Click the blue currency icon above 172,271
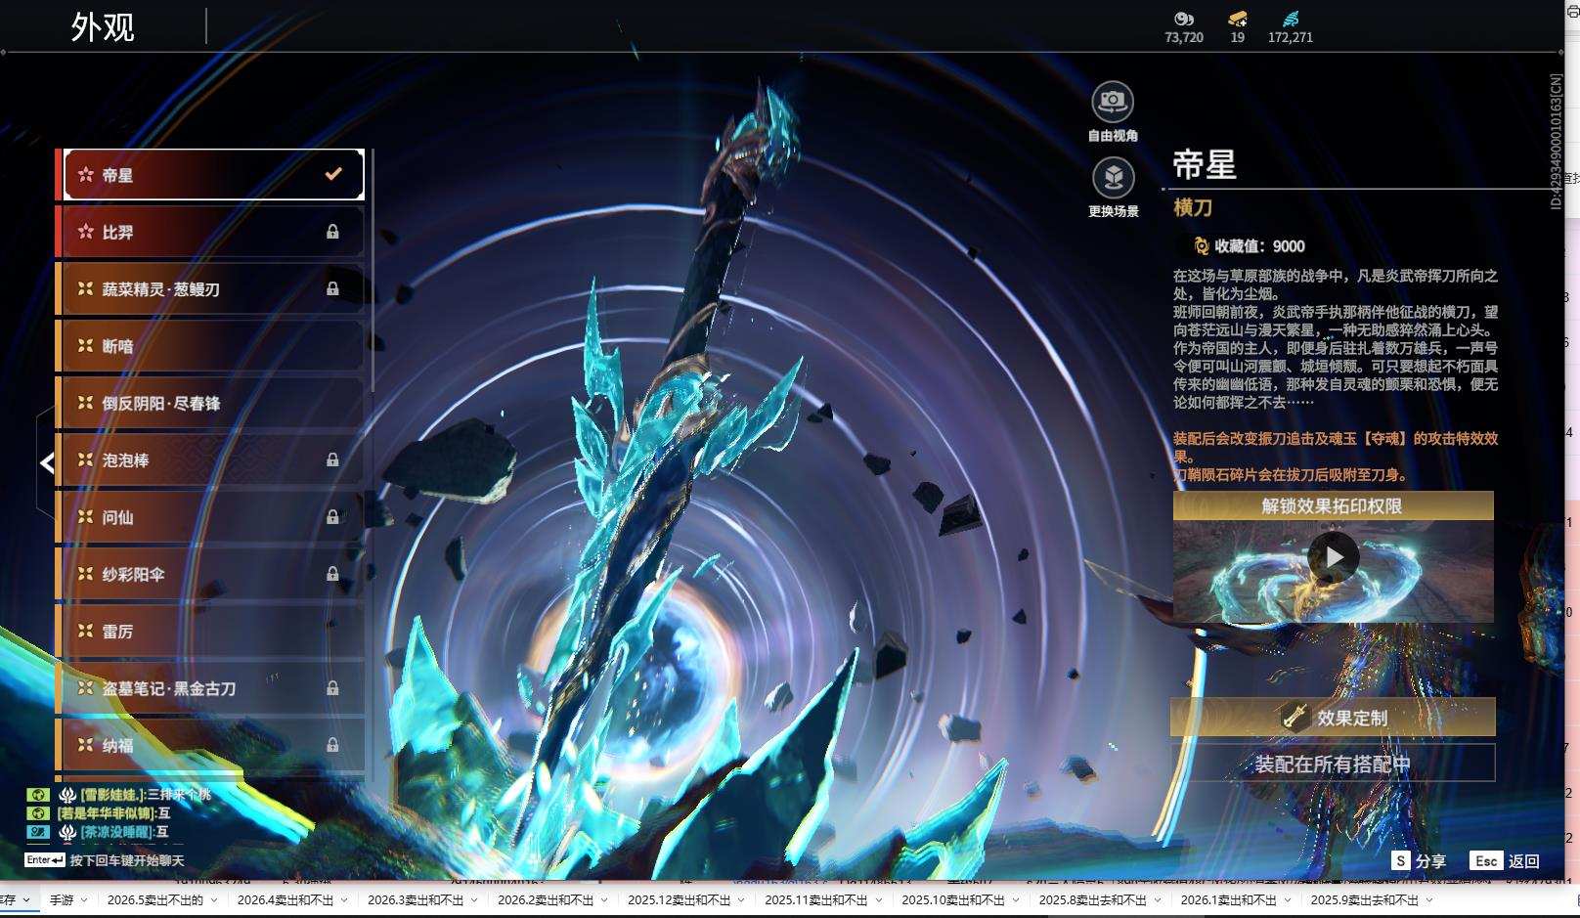The height and width of the screenshot is (918, 1580). coord(1291,19)
